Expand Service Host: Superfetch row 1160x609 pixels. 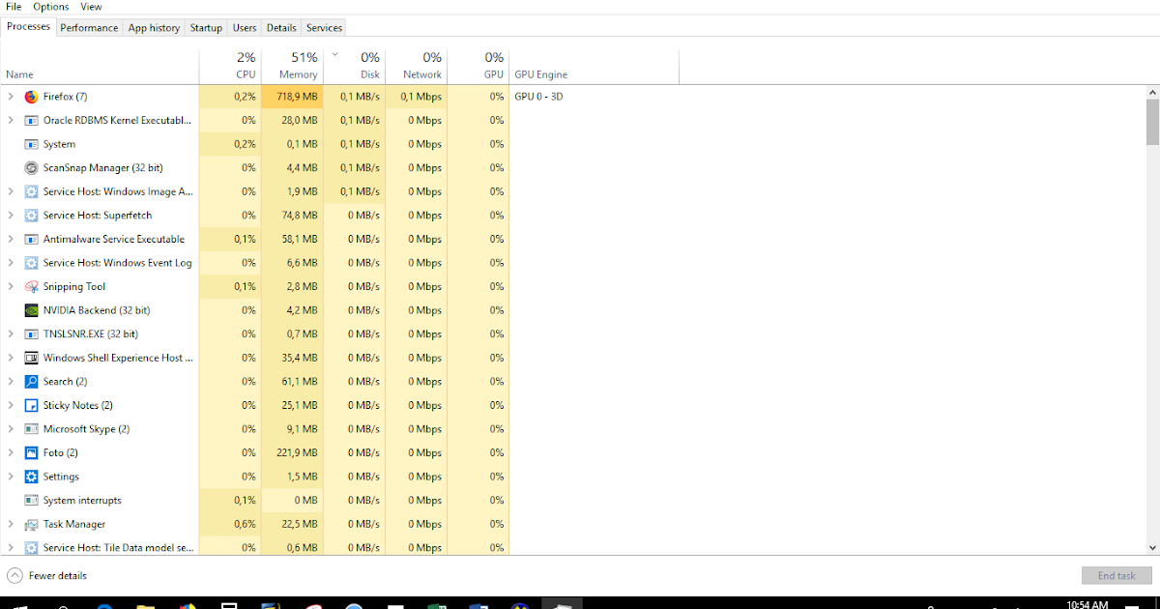tap(11, 216)
